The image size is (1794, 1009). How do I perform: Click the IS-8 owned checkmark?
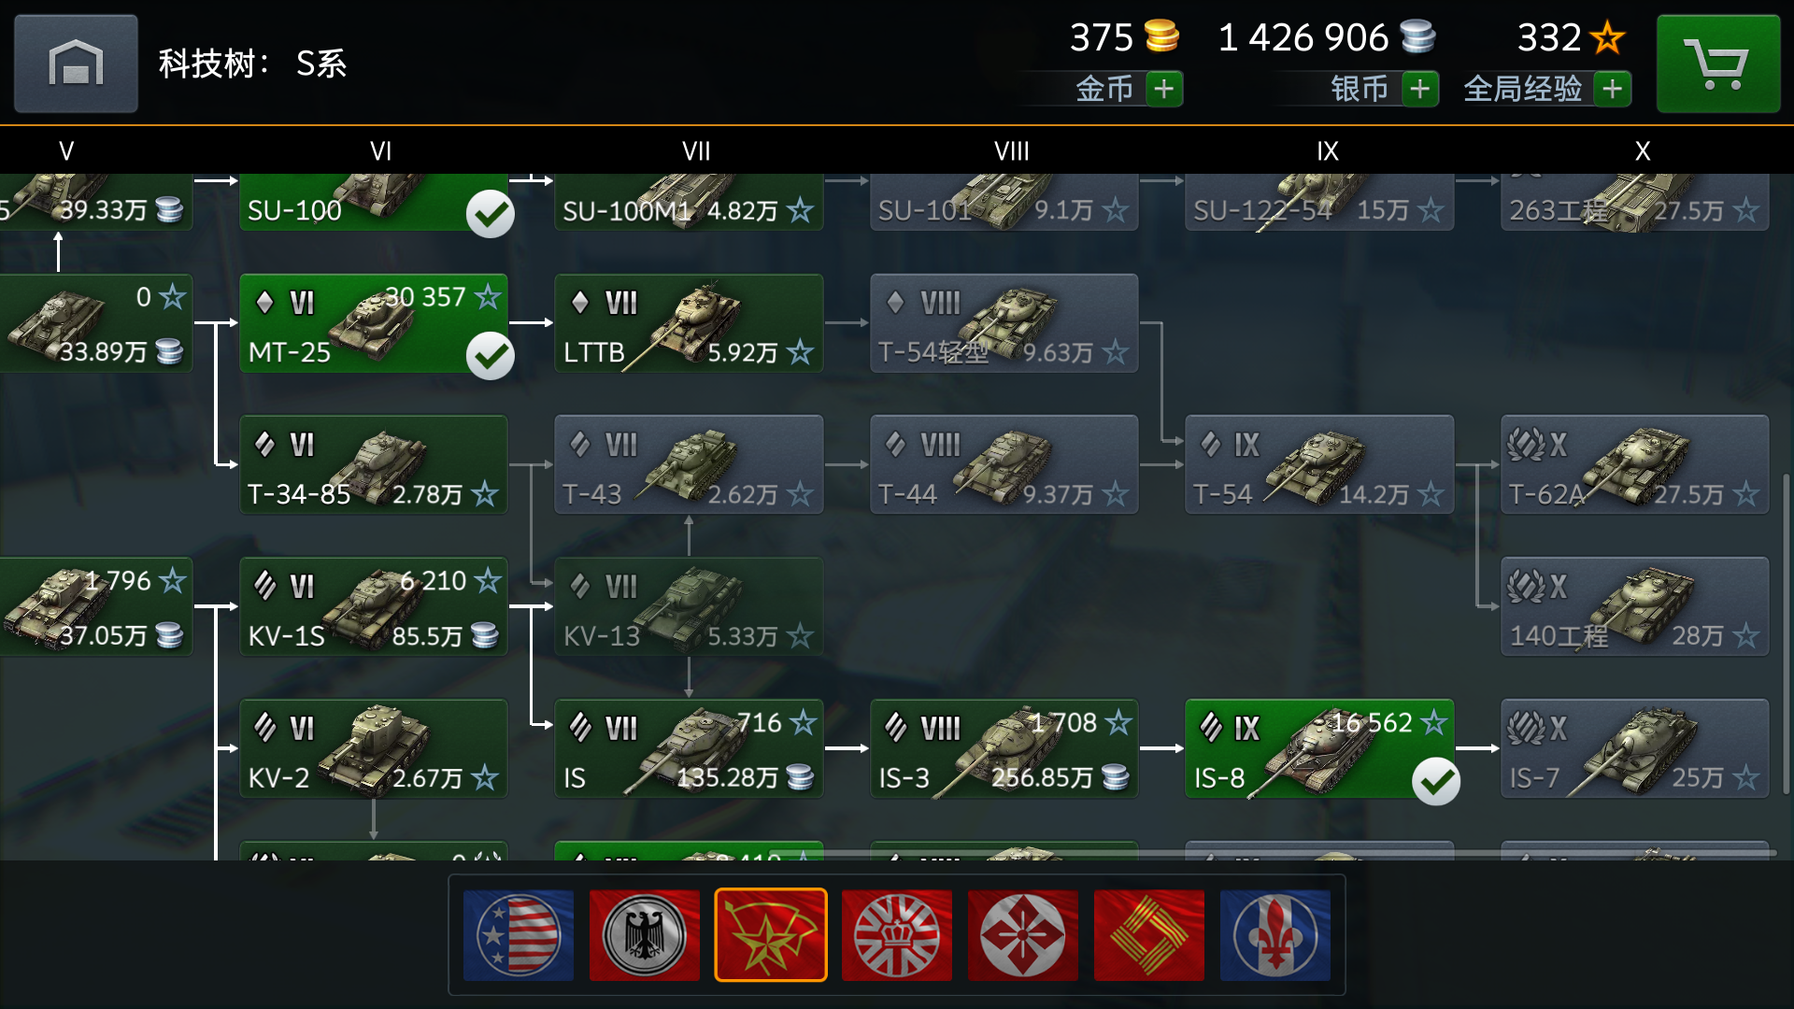click(x=1436, y=781)
